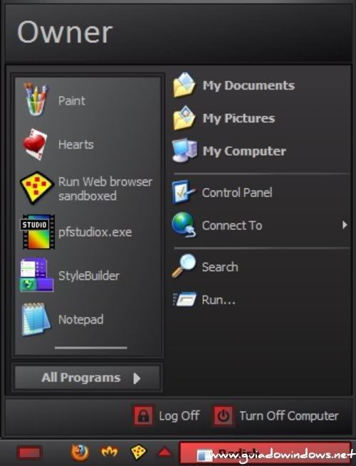Click the yellow Sandboxie diamond icon in menu
Viewport: 356px width, 466px height.
(36, 188)
